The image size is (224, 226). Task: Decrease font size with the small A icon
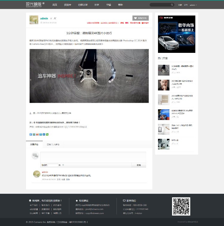point(51,19)
